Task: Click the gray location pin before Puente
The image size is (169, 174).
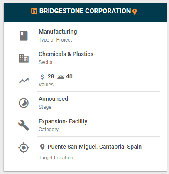Action: tap(42, 147)
